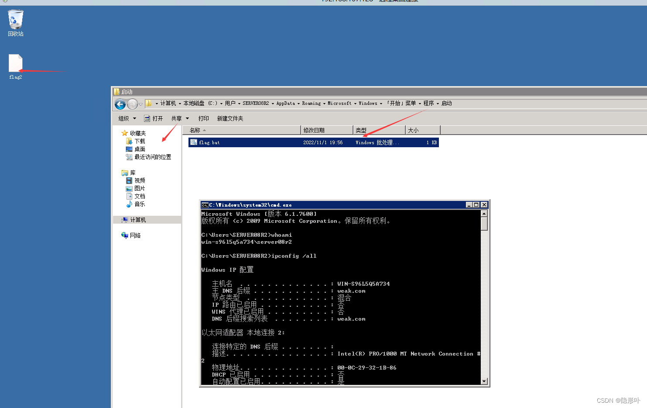Click the 新建文件夹 toolbar button

230,118
